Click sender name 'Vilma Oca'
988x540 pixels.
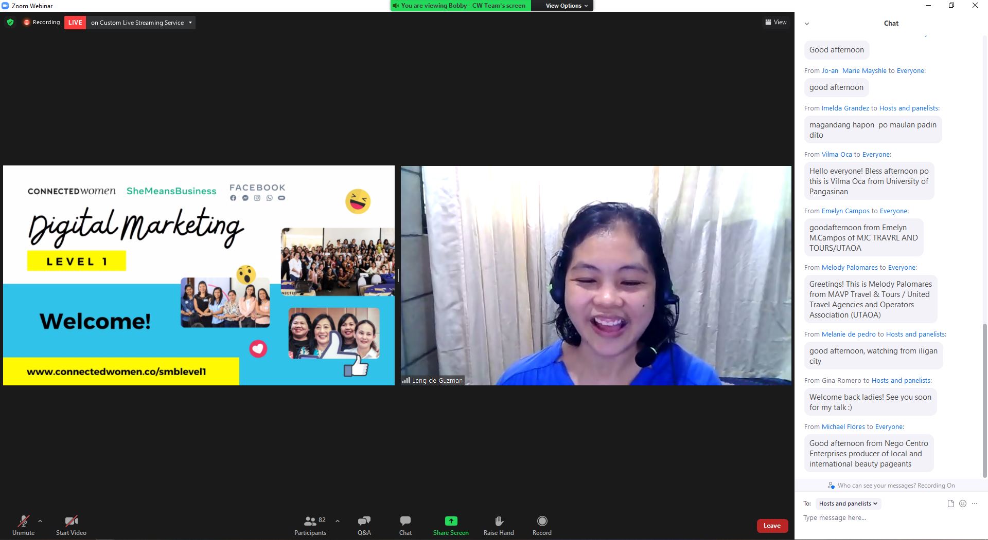pos(837,155)
